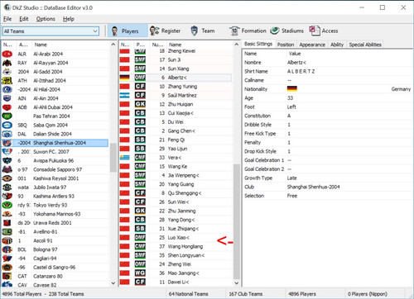Open the Help menu
Screen dimensions: 414x299
[x=69, y=19]
